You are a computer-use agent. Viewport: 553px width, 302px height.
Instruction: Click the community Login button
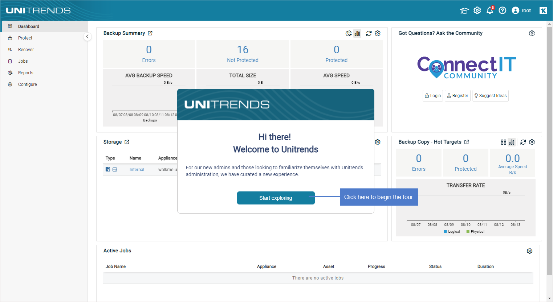pos(433,96)
